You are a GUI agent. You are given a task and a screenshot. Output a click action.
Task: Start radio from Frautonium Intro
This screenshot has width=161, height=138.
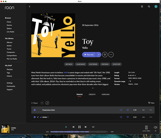(x=121, y=110)
